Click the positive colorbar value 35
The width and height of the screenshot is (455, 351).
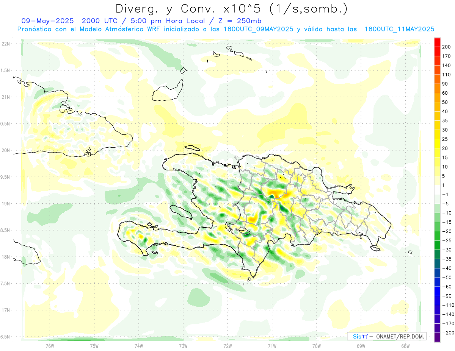[x=446, y=121]
